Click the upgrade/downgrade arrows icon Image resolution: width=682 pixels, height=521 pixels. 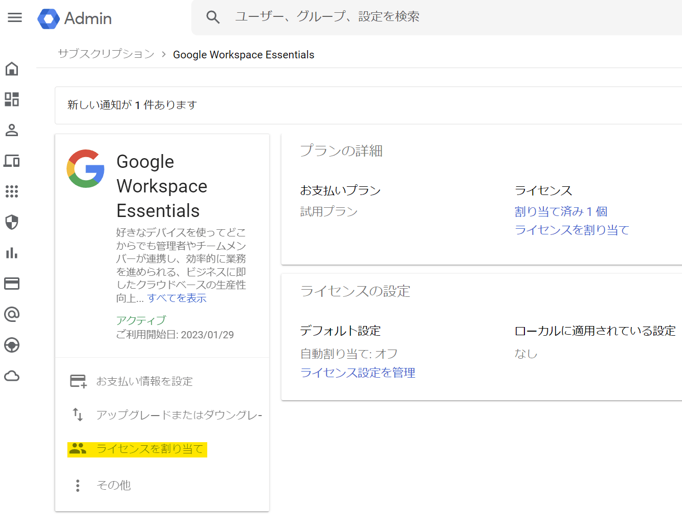point(78,415)
